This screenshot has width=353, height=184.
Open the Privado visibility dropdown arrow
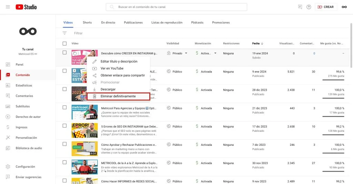(x=186, y=53)
